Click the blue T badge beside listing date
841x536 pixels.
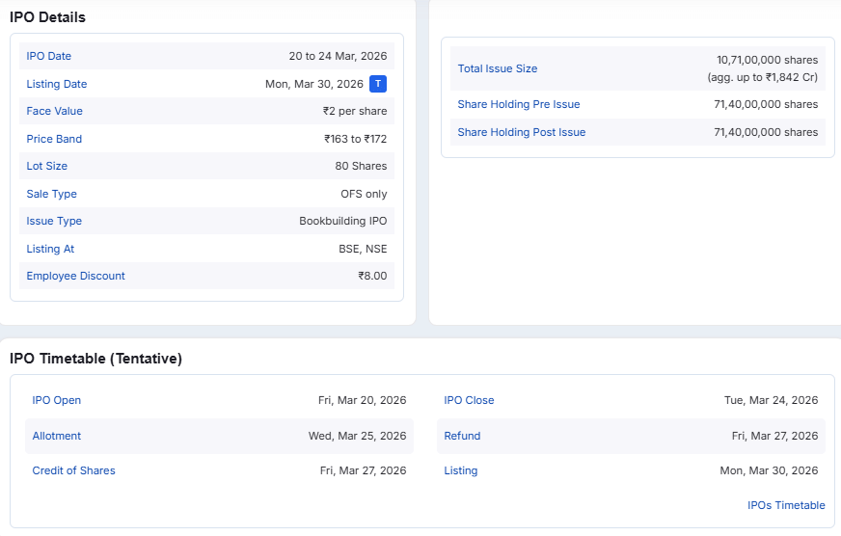point(378,84)
